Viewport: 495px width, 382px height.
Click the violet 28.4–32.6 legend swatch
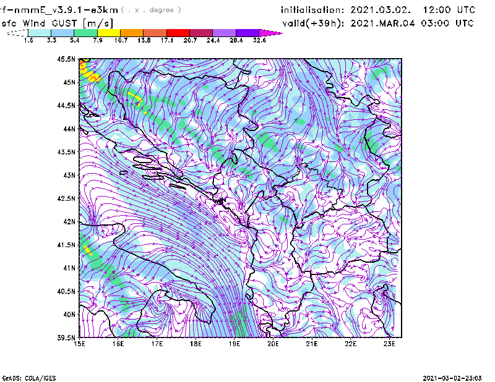pyautogui.click(x=247, y=33)
